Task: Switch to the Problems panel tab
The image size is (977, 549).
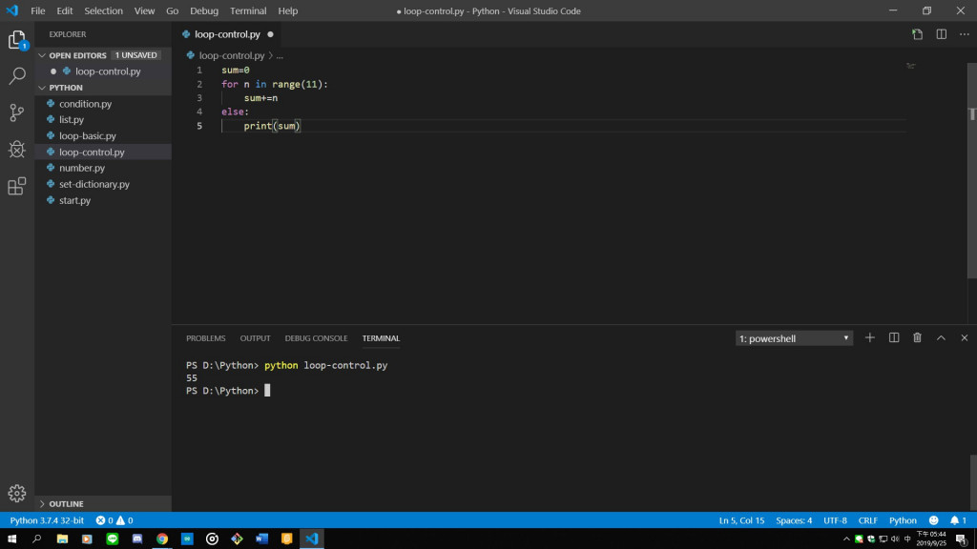Action: tap(206, 338)
